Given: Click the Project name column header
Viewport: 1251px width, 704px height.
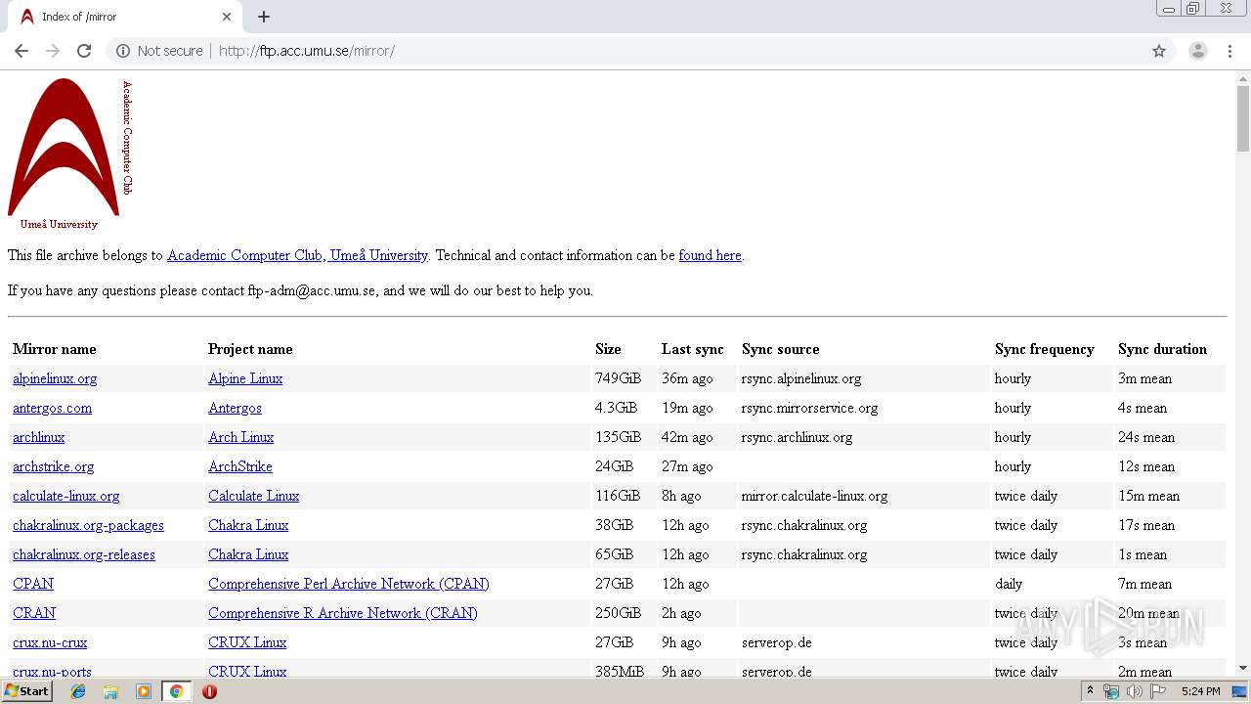Looking at the screenshot, I should [250, 349].
